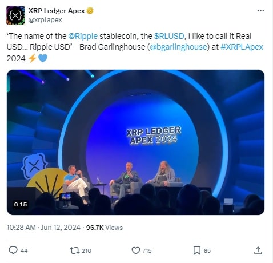Image resolution: width=273 pixels, height=263 pixels.
Task: Repost the tweet using the retweet icon
Action: (x=75, y=250)
